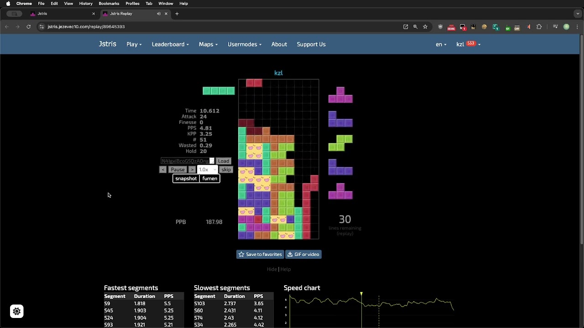Open the Chrome application menu
The width and height of the screenshot is (584, 328).
click(x=24, y=4)
